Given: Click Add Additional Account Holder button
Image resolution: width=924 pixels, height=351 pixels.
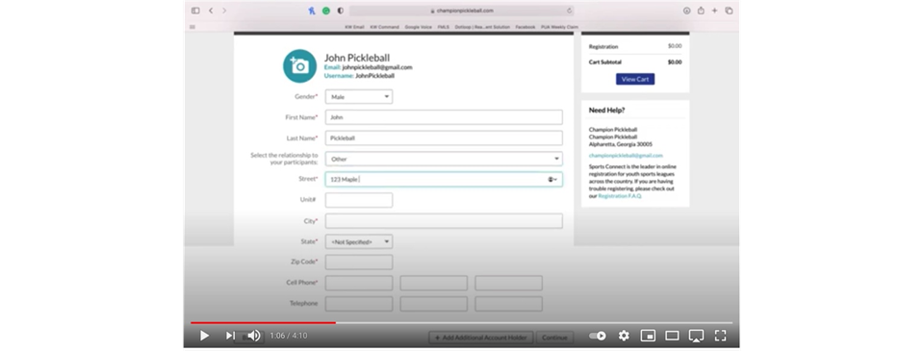Looking at the screenshot, I should [481, 338].
